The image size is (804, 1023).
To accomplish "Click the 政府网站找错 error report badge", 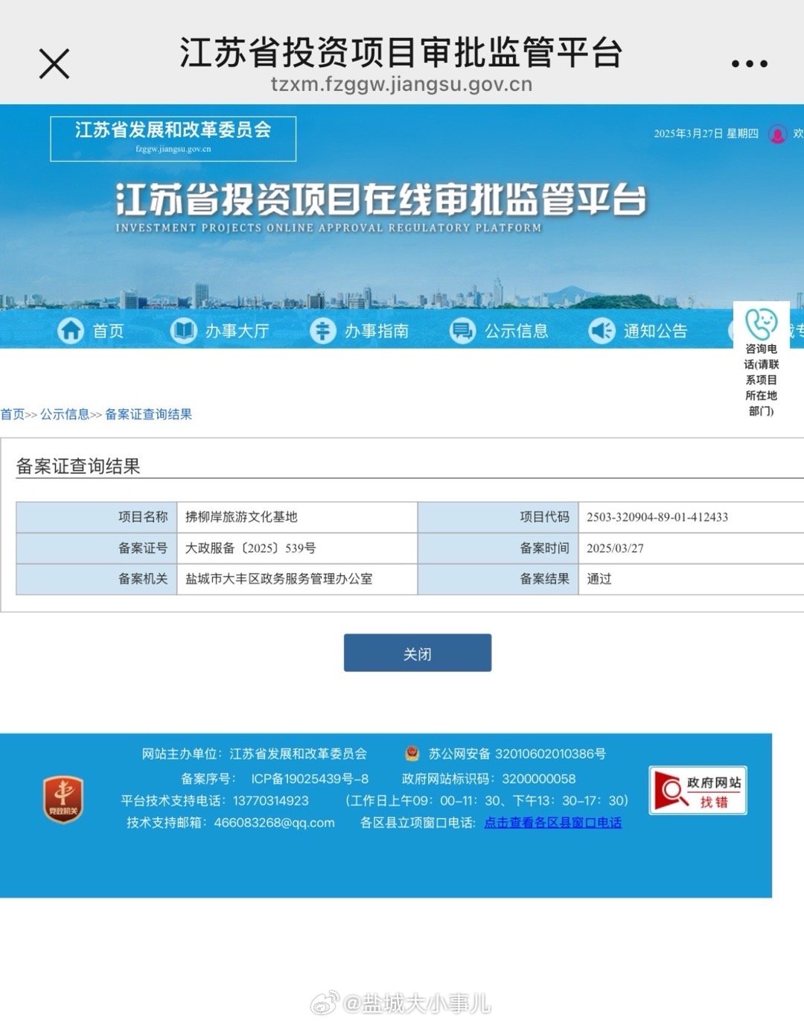I will [698, 791].
